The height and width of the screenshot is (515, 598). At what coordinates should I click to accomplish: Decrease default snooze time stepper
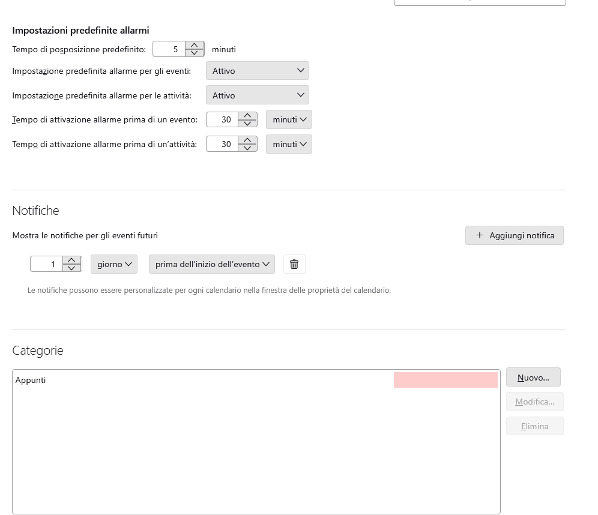(x=195, y=53)
